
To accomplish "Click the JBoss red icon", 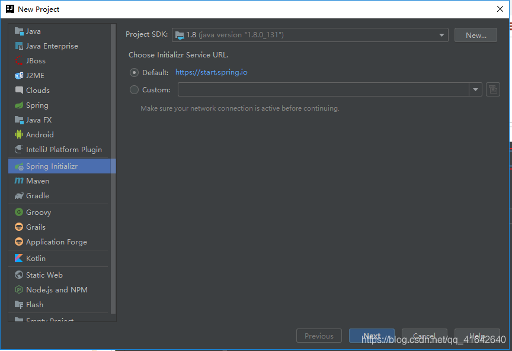I will click(x=19, y=61).
